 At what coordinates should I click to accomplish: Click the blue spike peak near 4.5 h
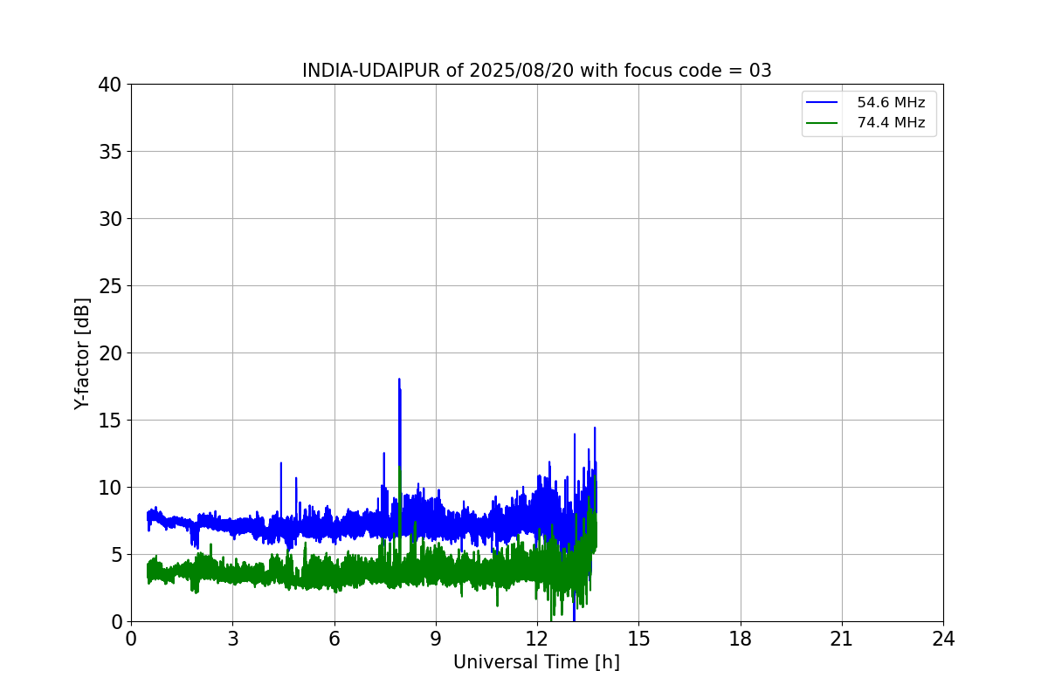(x=280, y=463)
